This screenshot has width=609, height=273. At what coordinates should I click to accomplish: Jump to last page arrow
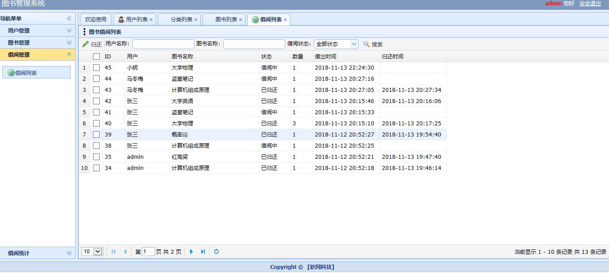pyautogui.click(x=203, y=252)
